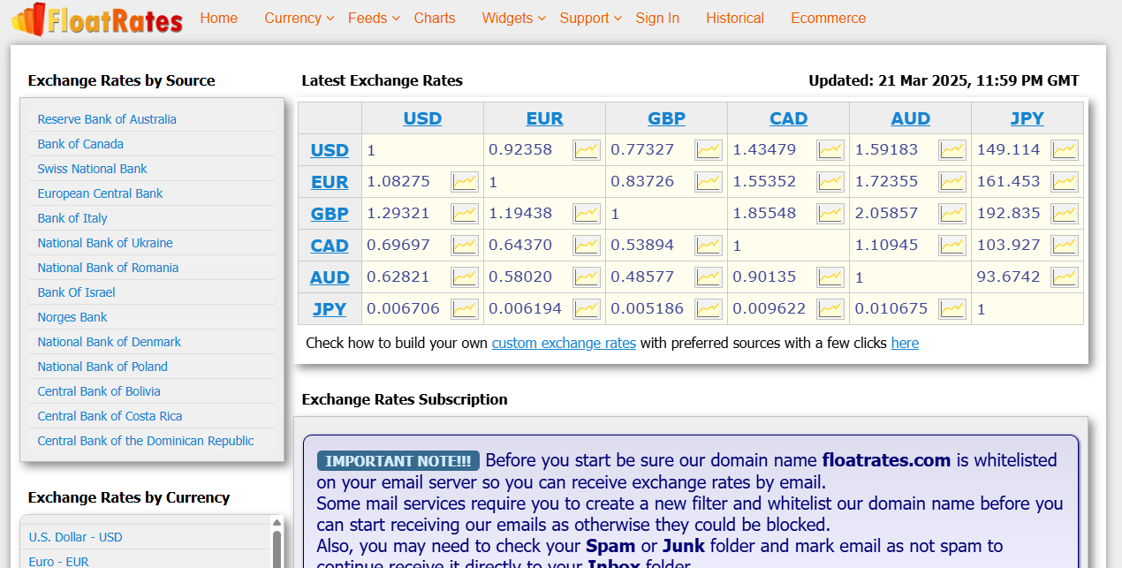This screenshot has width=1122, height=568.
Task: Open Bank Of Israel rates
Action: click(76, 292)
